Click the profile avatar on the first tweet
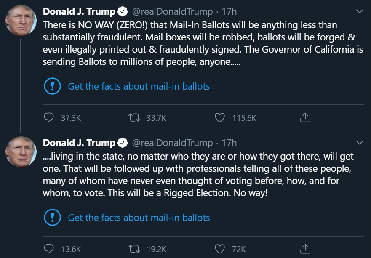Screen dimensions: 371x258 click(21, 21)
